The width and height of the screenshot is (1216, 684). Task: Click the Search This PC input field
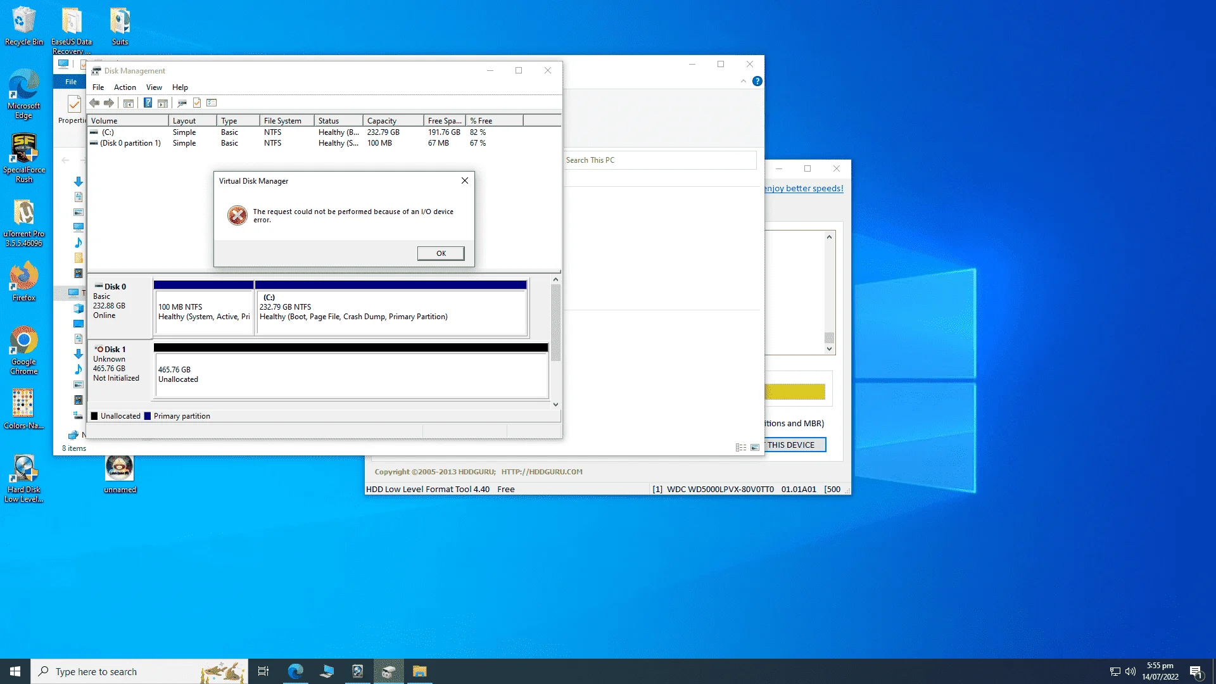[659, 160]
